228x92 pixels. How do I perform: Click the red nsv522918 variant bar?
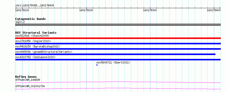[x=118, y=38]
